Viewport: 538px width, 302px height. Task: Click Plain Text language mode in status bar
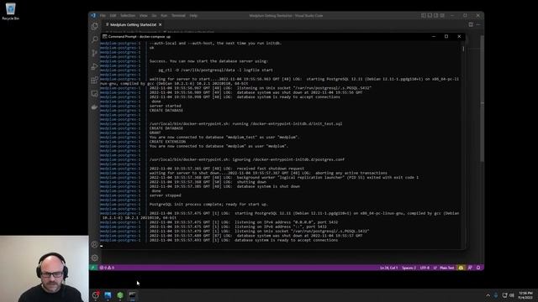pyautogui.click(x=447, y=268)
